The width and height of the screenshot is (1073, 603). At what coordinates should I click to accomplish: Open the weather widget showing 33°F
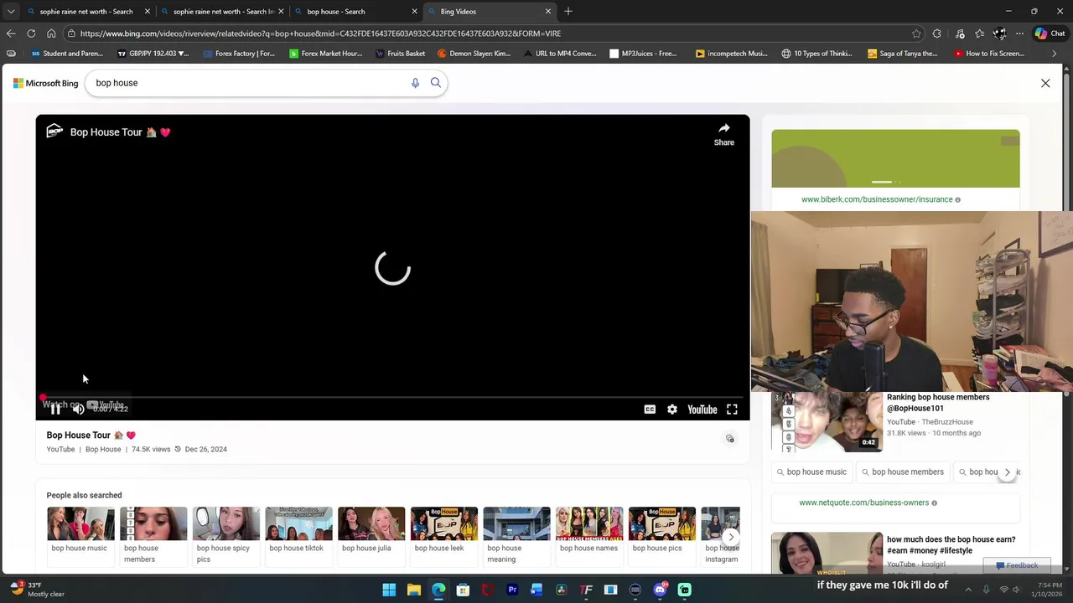pos(37,590)
